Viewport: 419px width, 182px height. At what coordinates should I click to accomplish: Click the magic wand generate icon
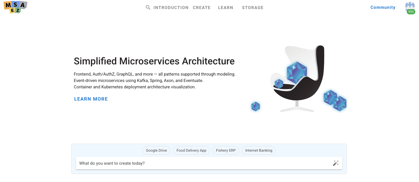point(336,163)
